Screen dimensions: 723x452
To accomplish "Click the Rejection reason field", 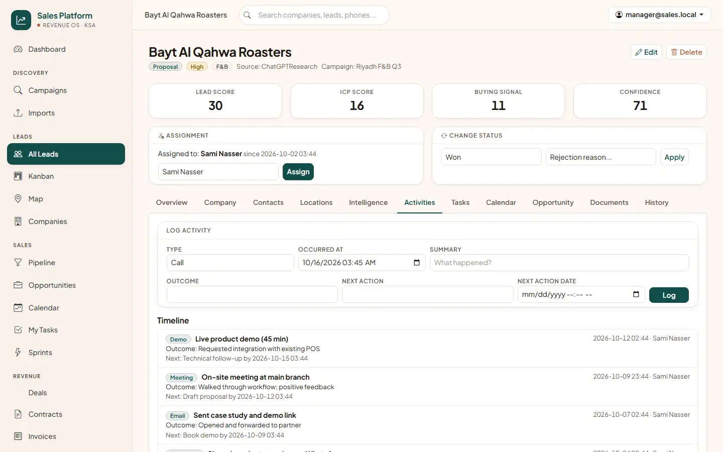I will (x=601, y=157).
